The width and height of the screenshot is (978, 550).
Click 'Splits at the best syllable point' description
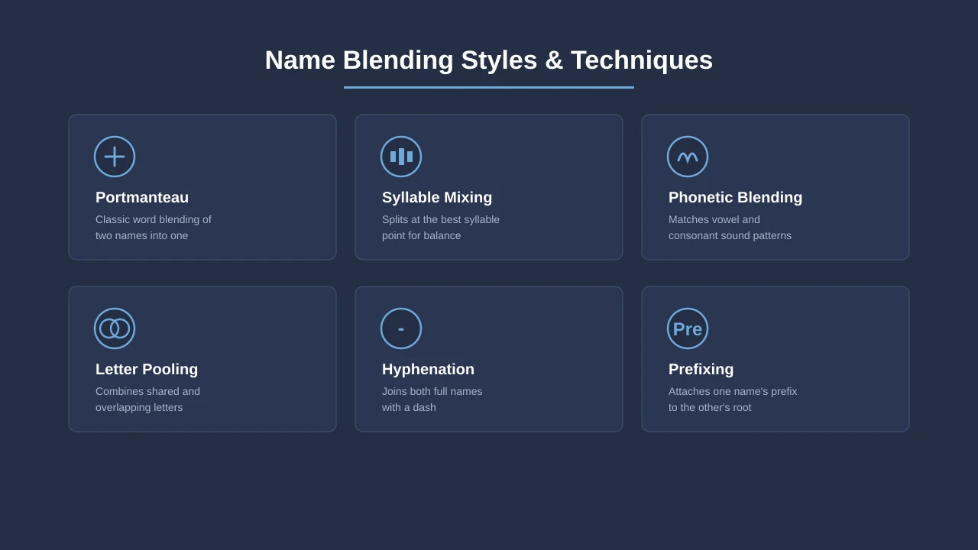[441, 228]
